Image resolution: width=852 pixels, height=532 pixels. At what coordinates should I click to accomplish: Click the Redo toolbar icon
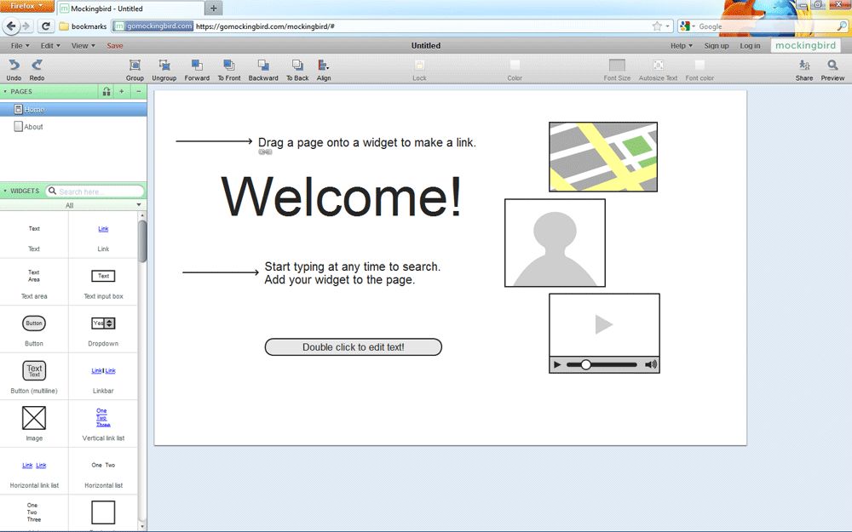click(37, 66)
